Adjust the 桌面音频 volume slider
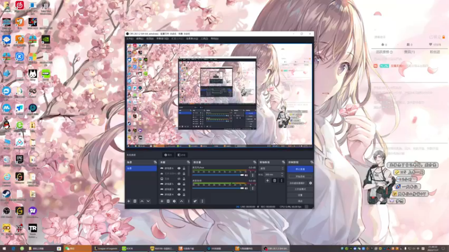The image size is (449, 252). click(218, 188)
